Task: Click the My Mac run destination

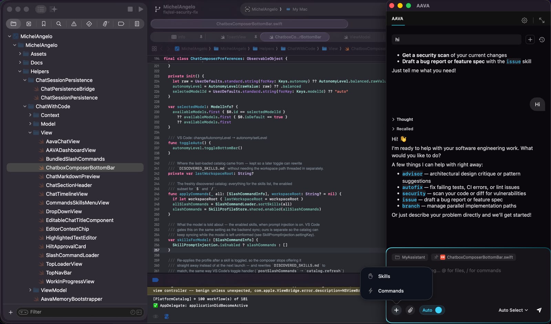Action: pyautogui.click(x=297, y=9)
